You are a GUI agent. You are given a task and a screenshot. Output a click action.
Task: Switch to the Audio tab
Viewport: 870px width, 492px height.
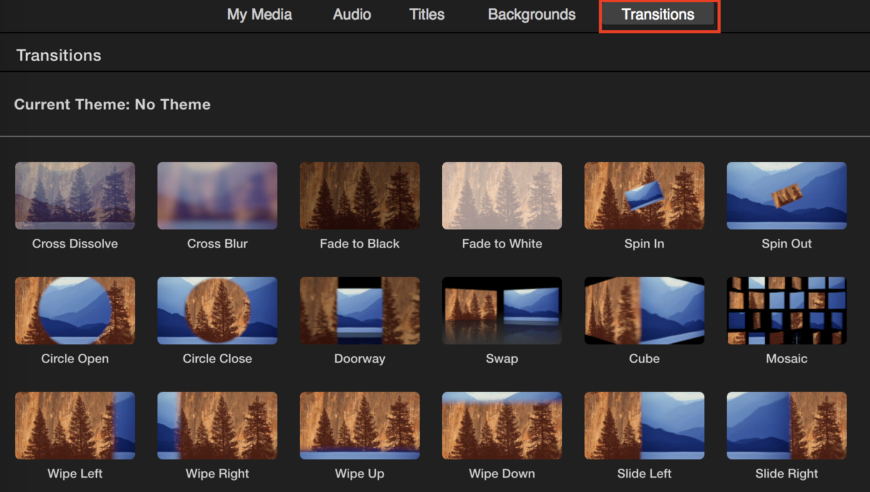(352, 14)
